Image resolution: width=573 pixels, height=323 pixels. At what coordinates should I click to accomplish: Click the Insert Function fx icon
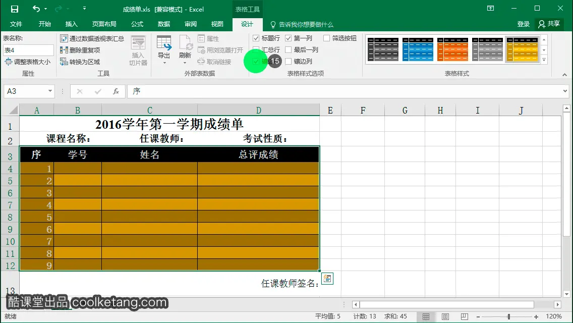tap(116, 91)
